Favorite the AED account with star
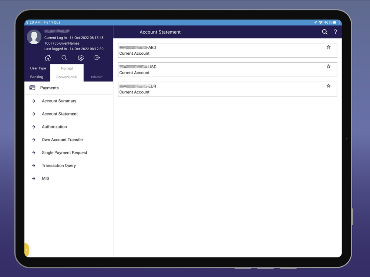370x277 pixels. pyautogui.click(x=329, y=47)
